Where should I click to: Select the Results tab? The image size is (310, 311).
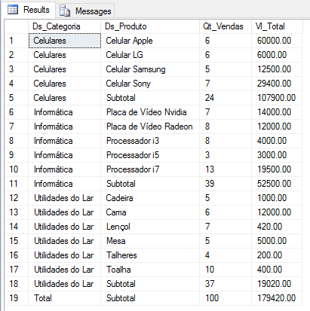click(29, 10)
